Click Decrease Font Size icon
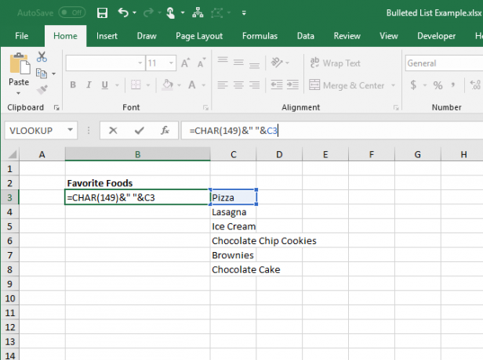 click(x=202, y=63)
